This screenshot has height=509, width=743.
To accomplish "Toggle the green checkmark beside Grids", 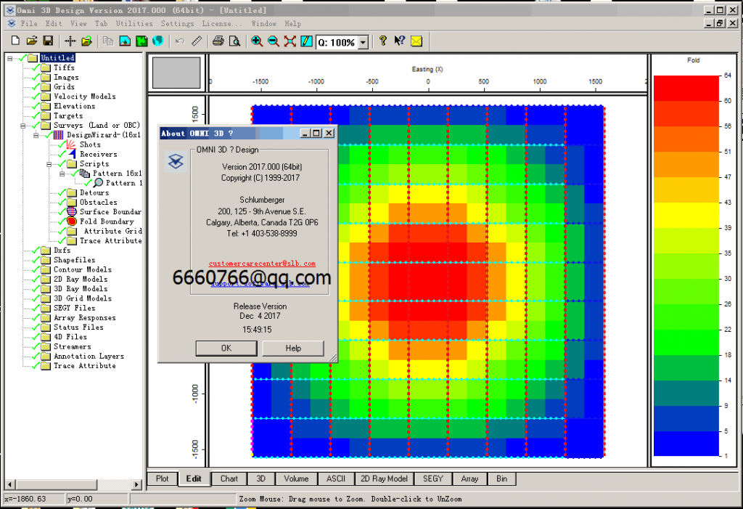I will pos(36,86).
